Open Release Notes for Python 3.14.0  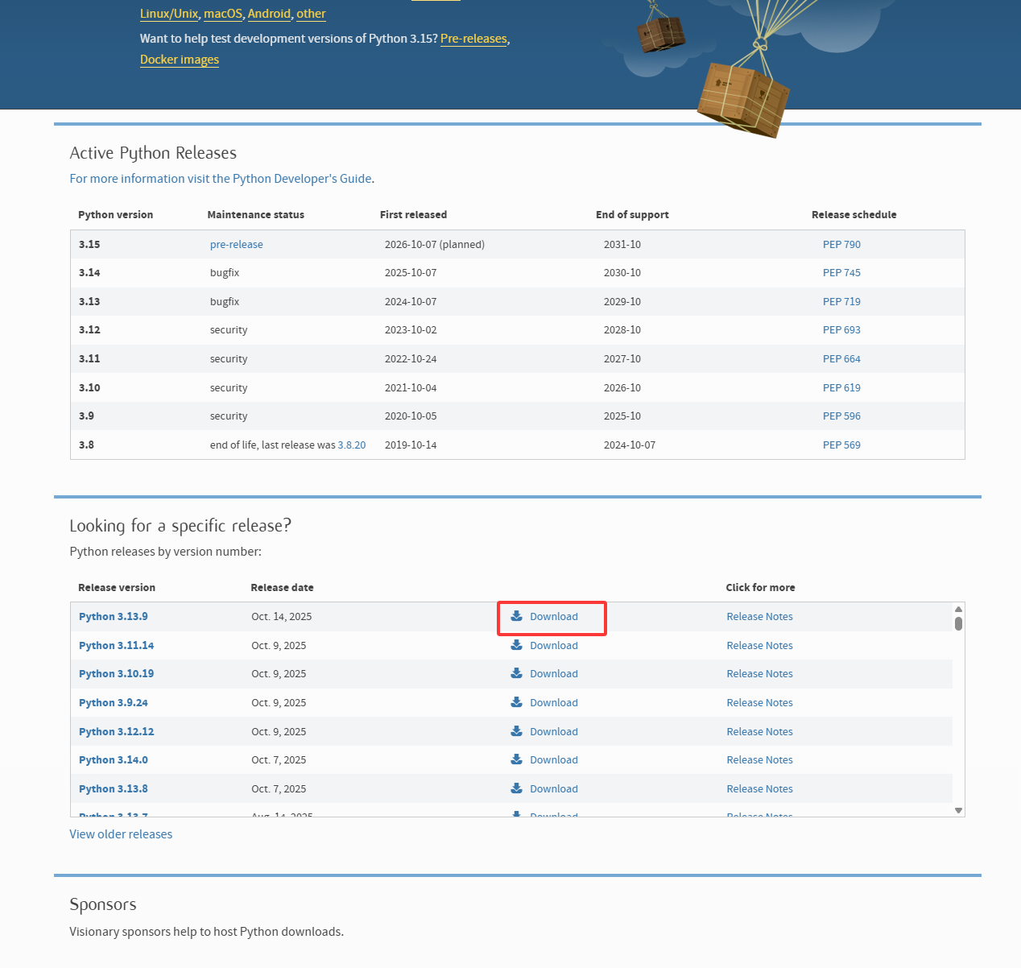(759, 759)
